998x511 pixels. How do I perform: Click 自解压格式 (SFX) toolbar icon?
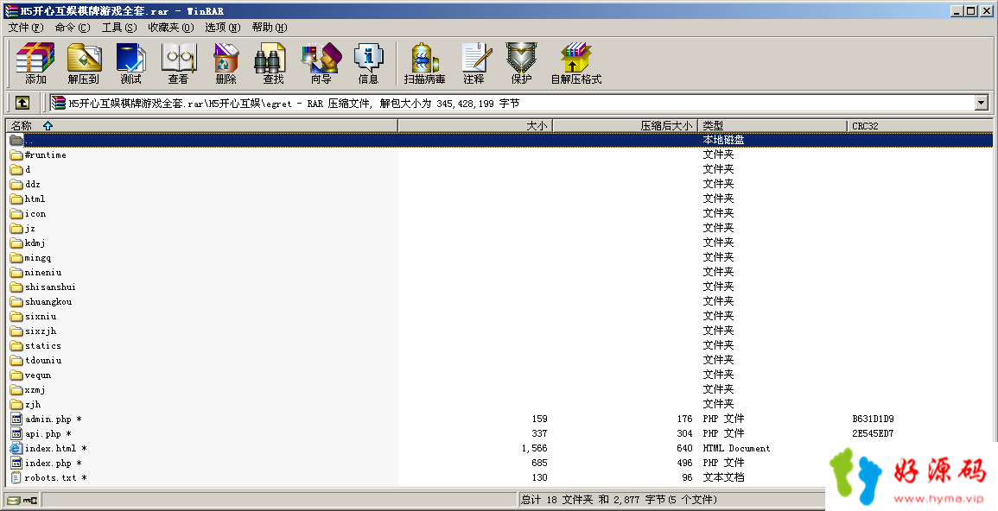(576, 63)
